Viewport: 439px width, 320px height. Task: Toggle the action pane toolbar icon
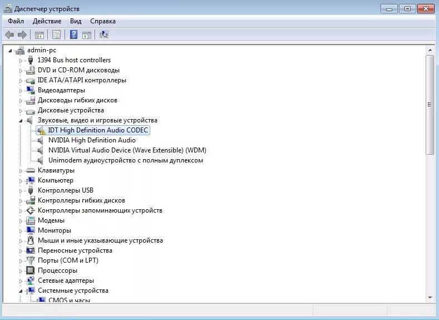[87, 35]
